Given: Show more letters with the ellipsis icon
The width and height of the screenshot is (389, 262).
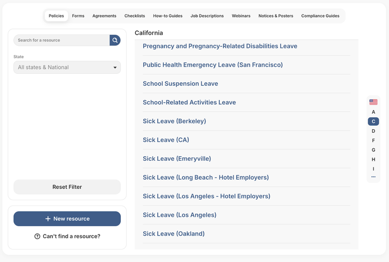Looking at the screenshot, I should (x=373, y=176).
